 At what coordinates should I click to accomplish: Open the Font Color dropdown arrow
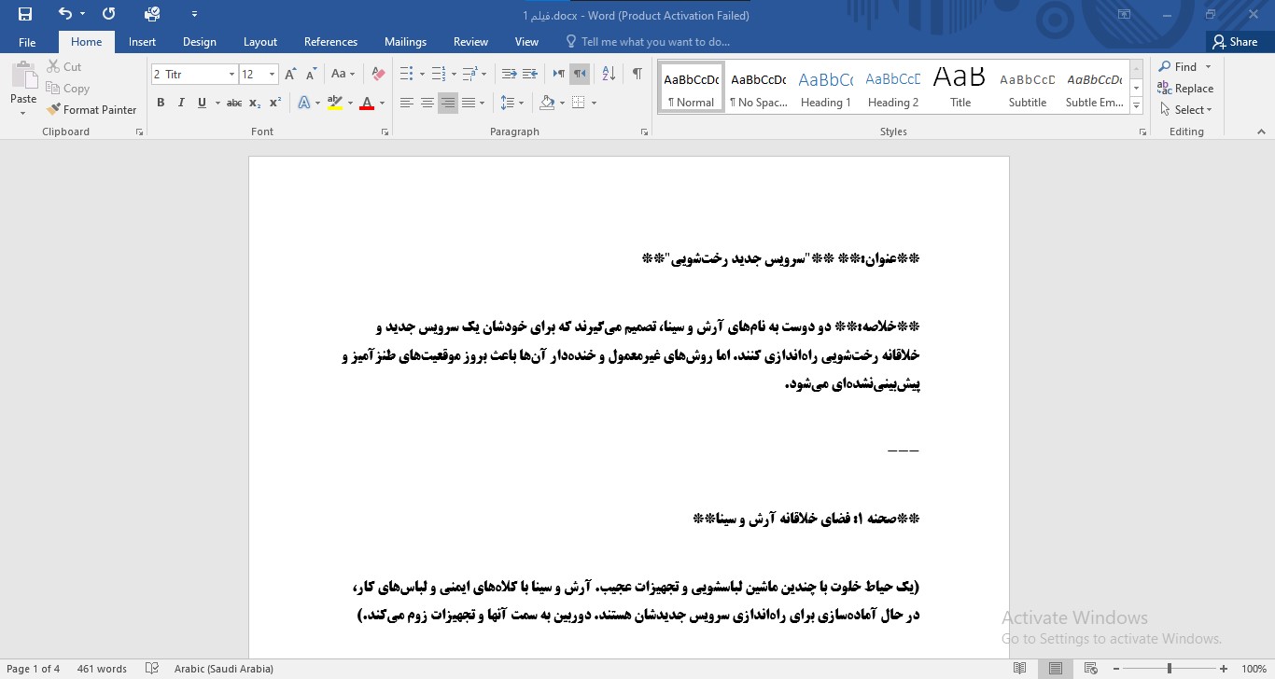point(380,103)
